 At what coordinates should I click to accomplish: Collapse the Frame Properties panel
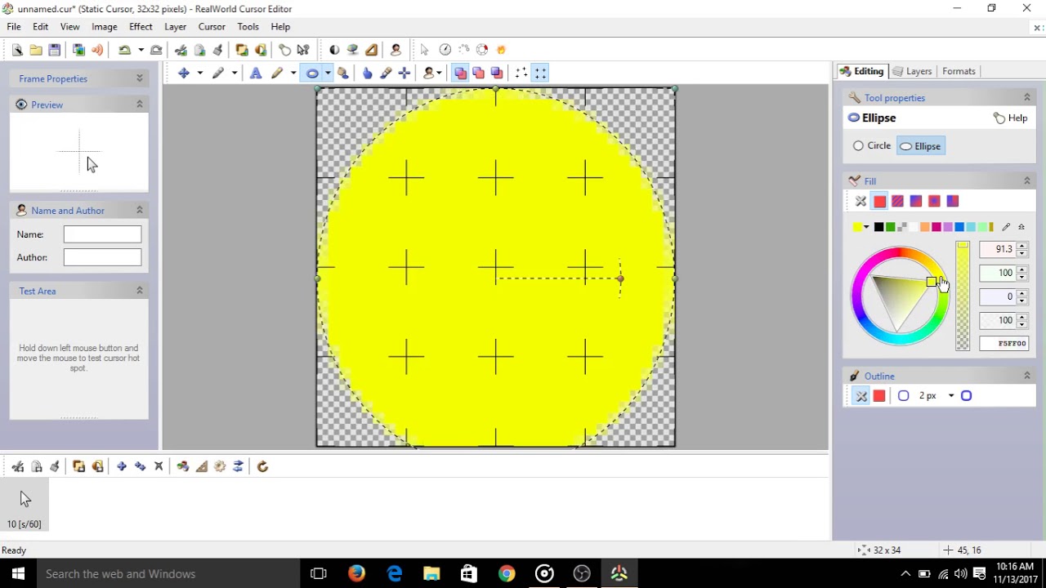[140, 78]
